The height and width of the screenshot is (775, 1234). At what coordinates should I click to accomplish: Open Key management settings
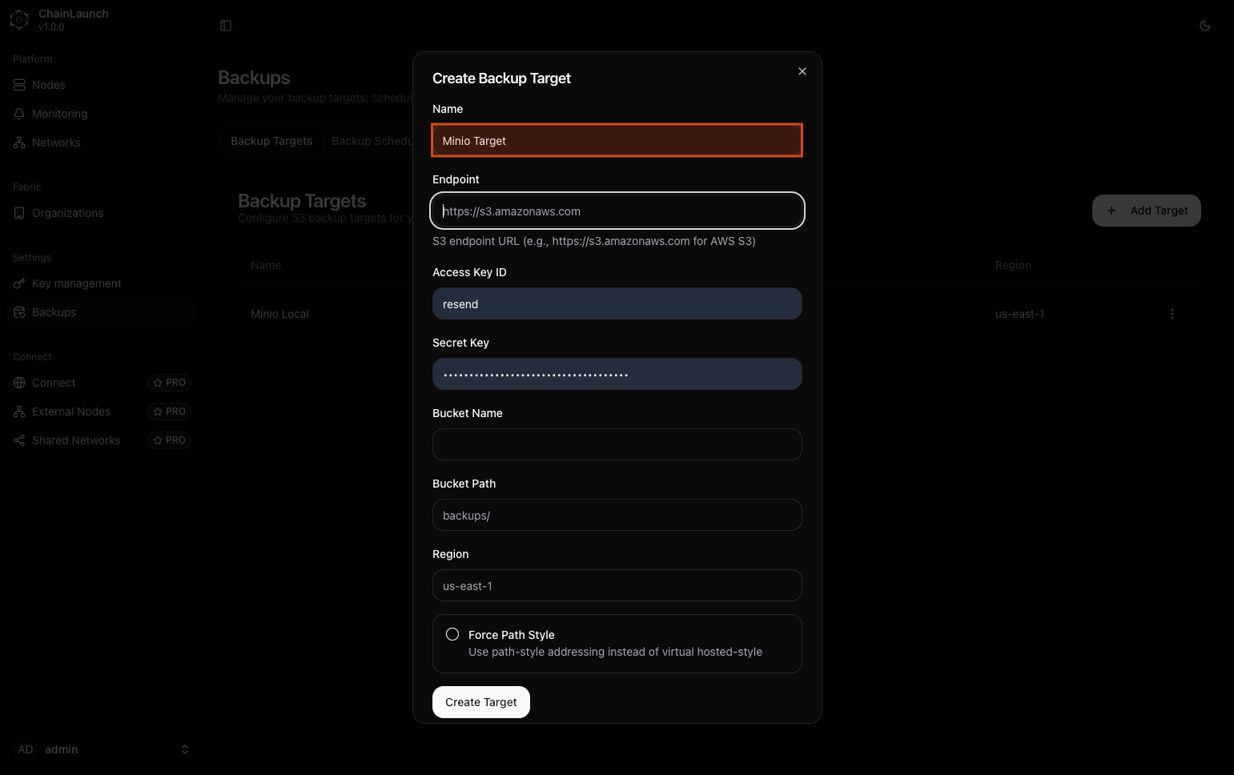(76, 283)
